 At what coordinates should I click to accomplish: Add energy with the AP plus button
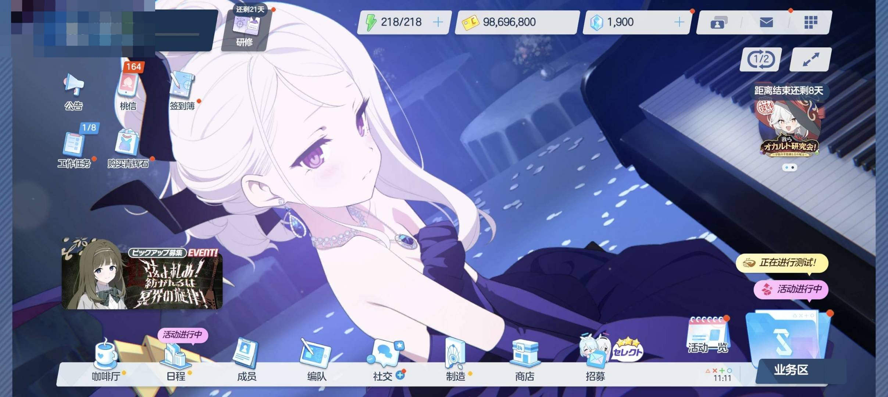pyautogui.click(x=438, y=22)
